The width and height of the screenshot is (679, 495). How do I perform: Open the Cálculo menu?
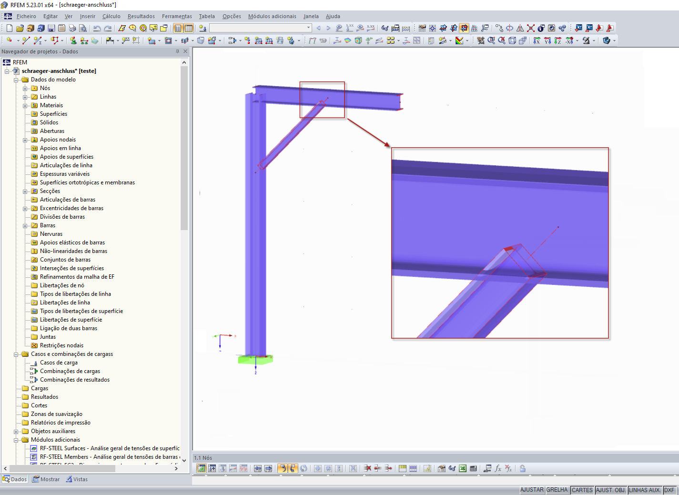(111, 16)
